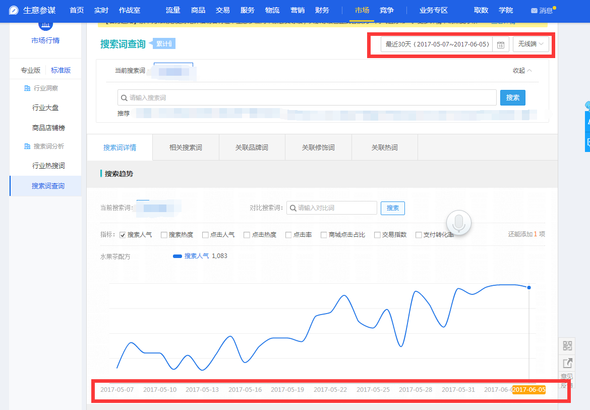
Task: Click the calendar icon beside the date range
Action: click(x=501, y=44)
